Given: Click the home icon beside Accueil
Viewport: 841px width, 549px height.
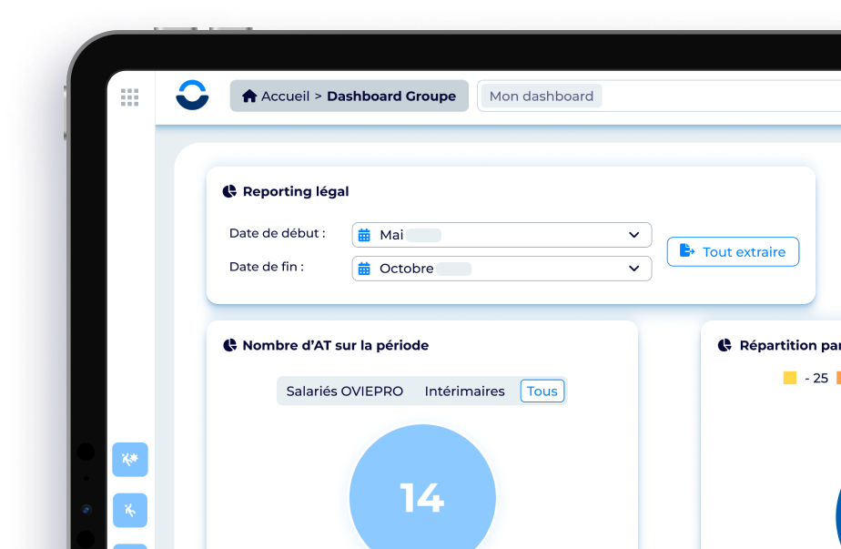Looking at the screenshot, I should click(x=249, y=97).
